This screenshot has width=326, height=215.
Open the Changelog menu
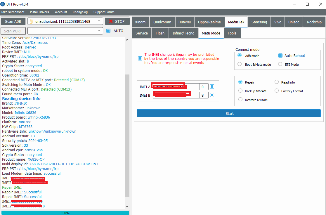[80, 12]
